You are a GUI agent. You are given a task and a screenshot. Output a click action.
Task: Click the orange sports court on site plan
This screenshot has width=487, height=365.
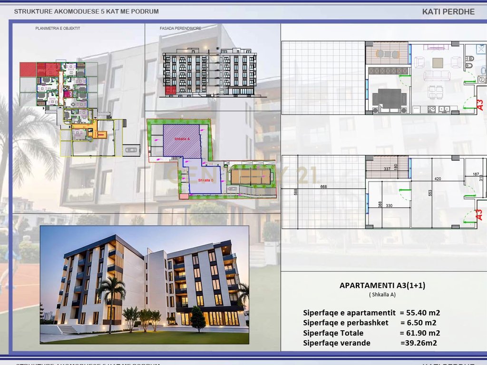pyautogui.click(x=250, y=176)
